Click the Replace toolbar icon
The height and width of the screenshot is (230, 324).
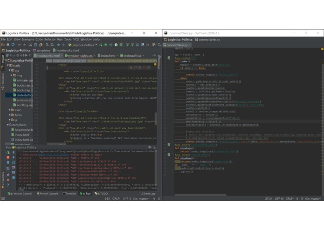click(52, 45)
